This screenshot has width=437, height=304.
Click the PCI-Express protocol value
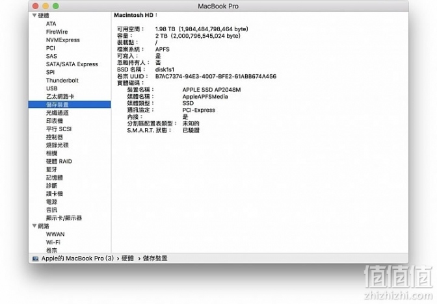(x=199, y=110)
